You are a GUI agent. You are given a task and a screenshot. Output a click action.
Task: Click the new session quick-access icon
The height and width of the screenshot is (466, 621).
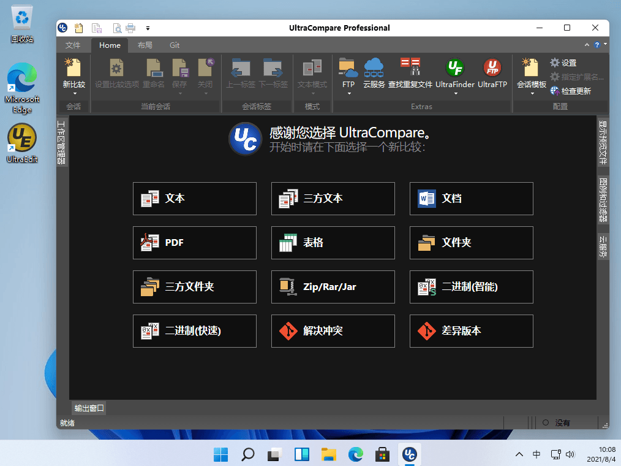click(79, 28)
